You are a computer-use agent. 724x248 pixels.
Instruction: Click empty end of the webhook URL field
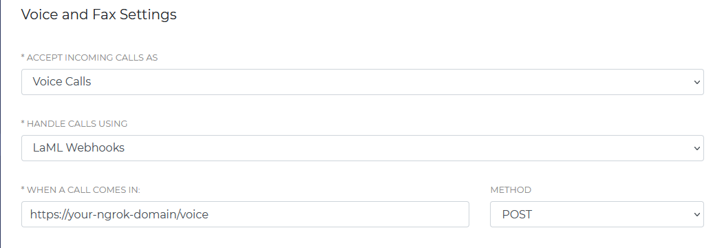[339, 214]
